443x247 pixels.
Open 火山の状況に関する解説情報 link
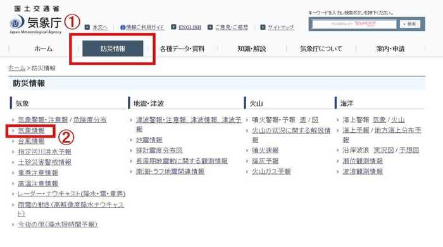click(x=291, y=135)
